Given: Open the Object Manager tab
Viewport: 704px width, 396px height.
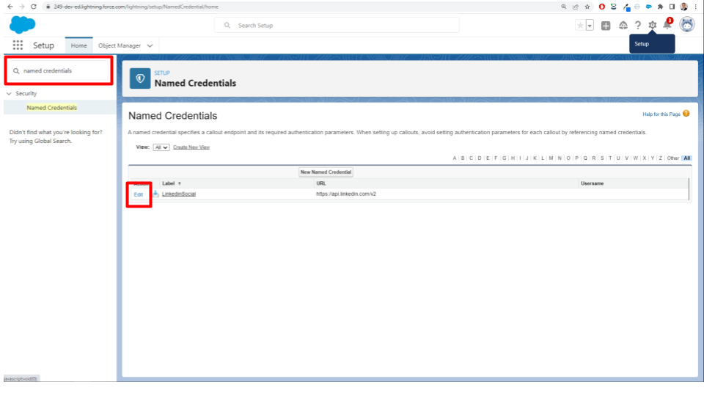Looking at the screenshot, I should coord(120,45).
